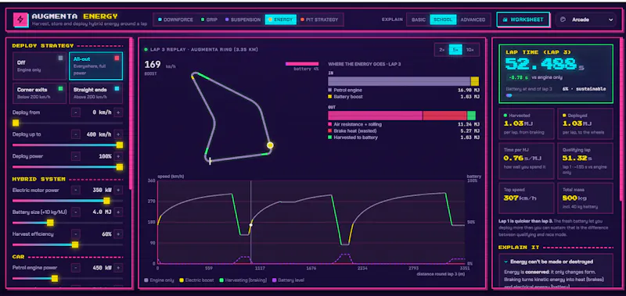
Task: Click the Harvested 1.03 MJ card
Action: pos(527,123)
